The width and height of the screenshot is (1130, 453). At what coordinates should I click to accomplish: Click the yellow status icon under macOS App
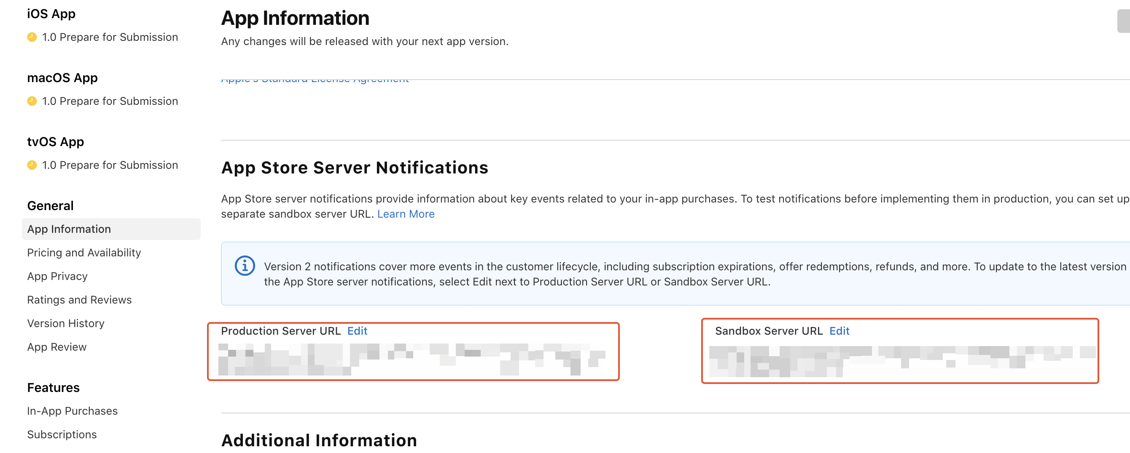(x=32, y=101)
